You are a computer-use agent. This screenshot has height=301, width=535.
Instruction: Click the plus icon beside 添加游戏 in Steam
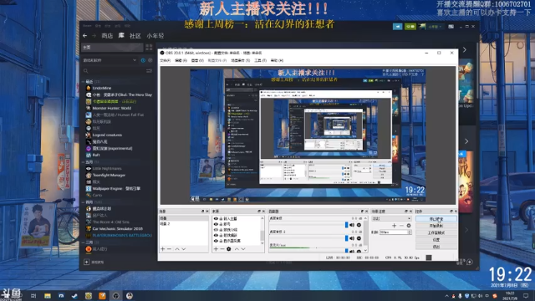pos(86,262)
